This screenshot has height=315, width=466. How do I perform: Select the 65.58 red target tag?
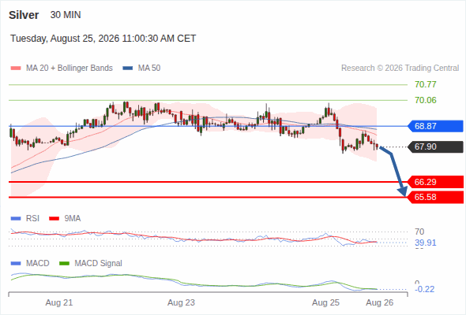tap(435, 197)
